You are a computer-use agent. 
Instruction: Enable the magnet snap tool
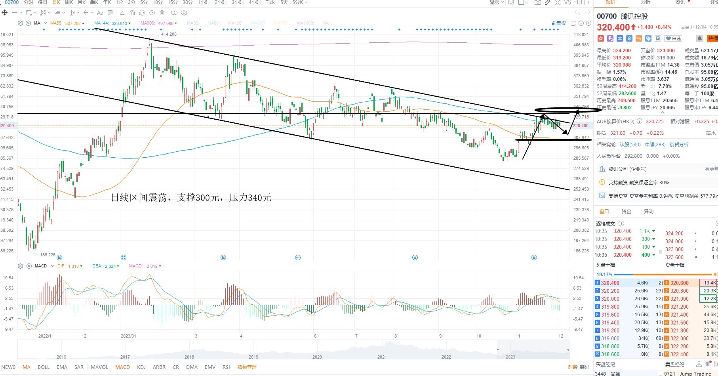132,13
